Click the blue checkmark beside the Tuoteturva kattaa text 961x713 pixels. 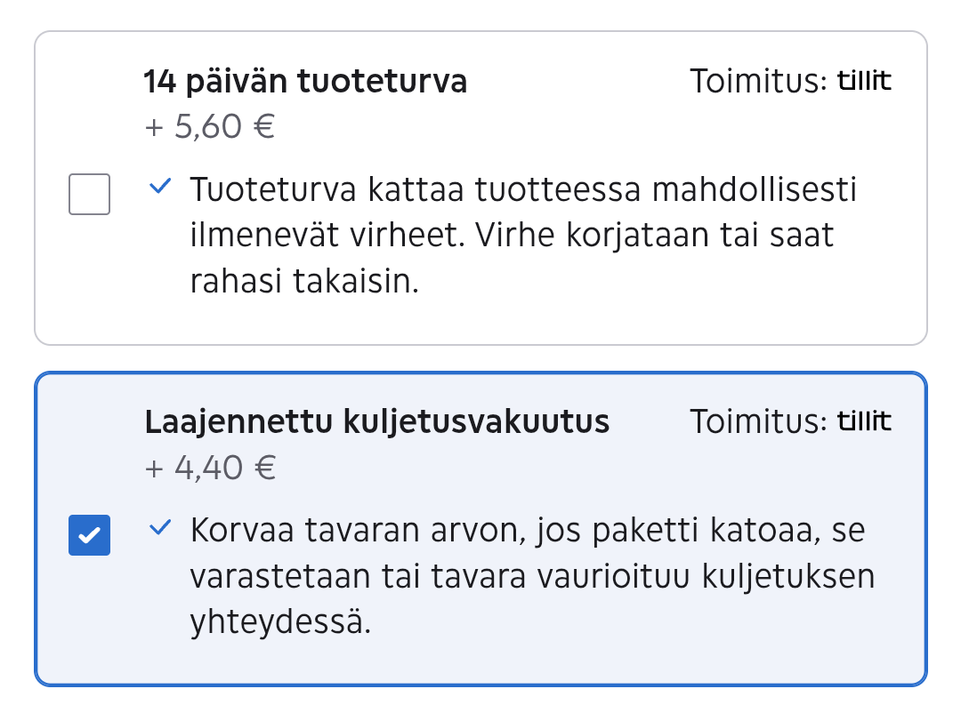pyautogui.click(x=160, y=188)
